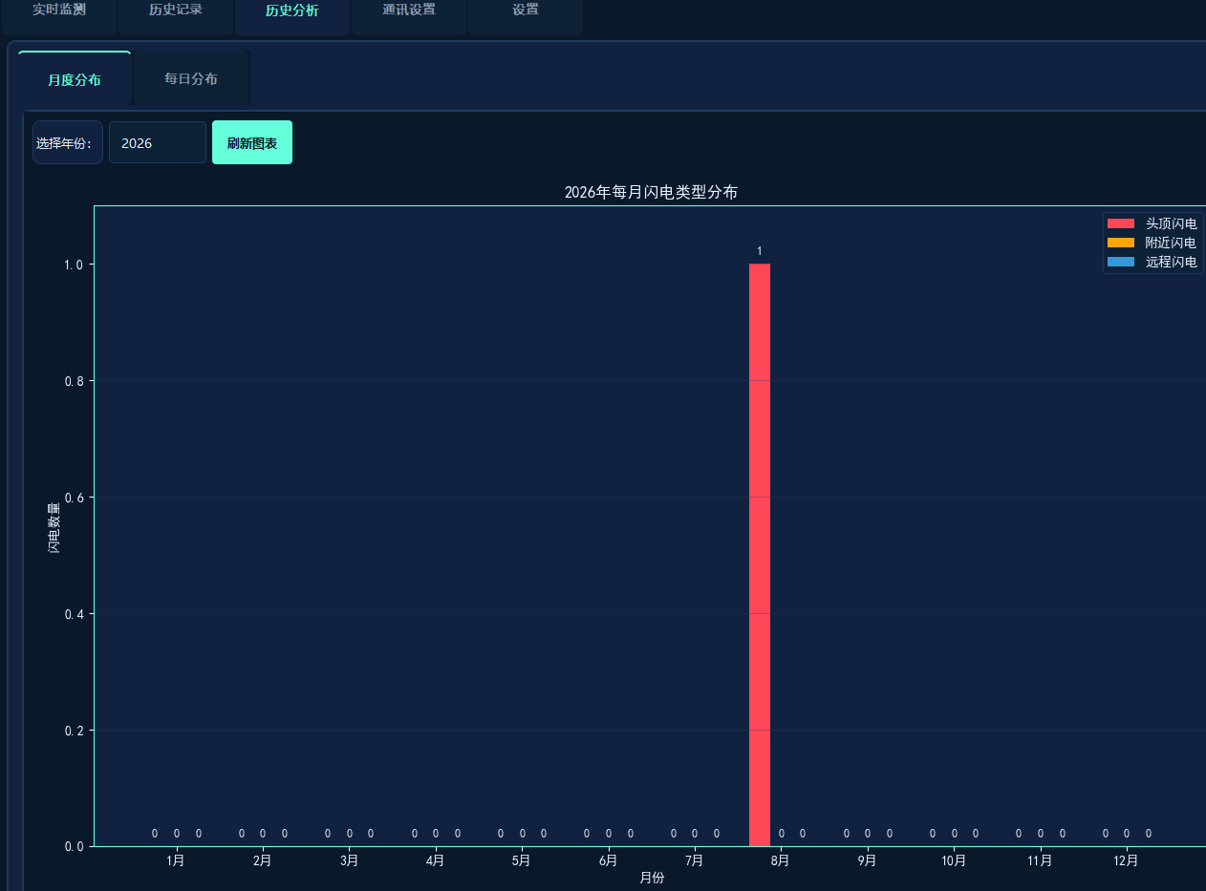Click the 1.0 y-axis tick label
Image resolution: width=1206 pixels, height=891 pixels.
coord(74,265)
